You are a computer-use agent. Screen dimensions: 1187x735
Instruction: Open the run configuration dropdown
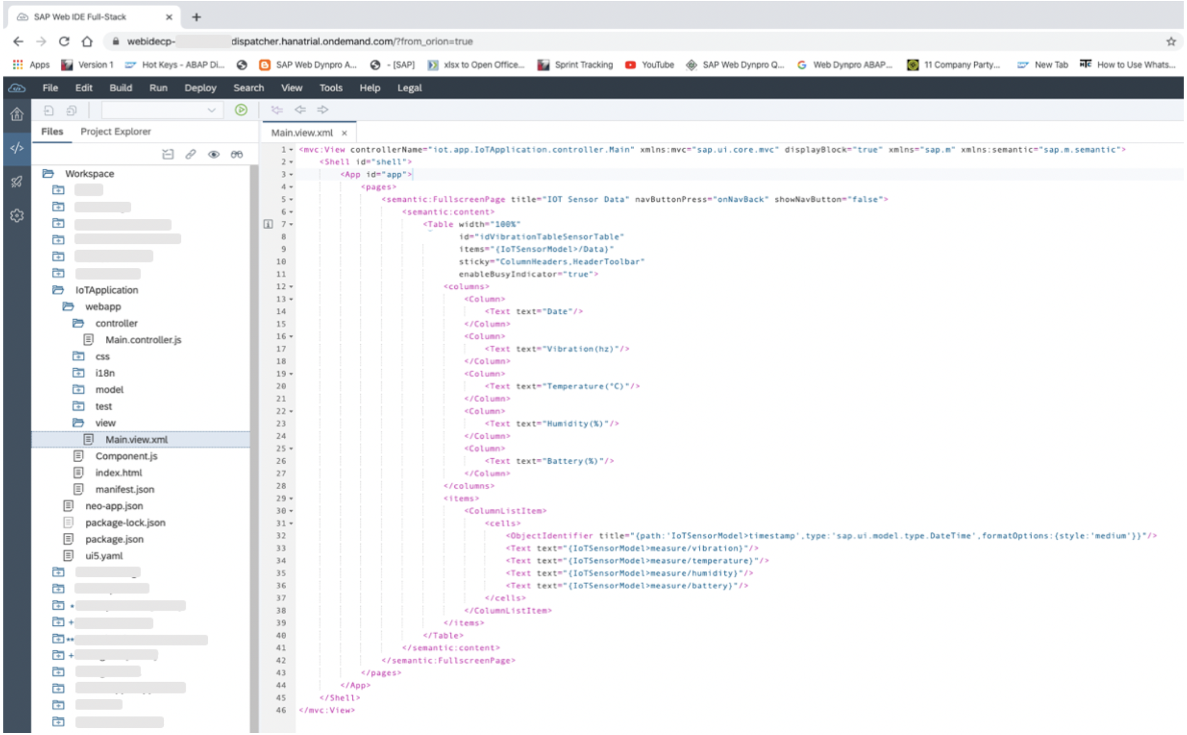coord(211,110)
